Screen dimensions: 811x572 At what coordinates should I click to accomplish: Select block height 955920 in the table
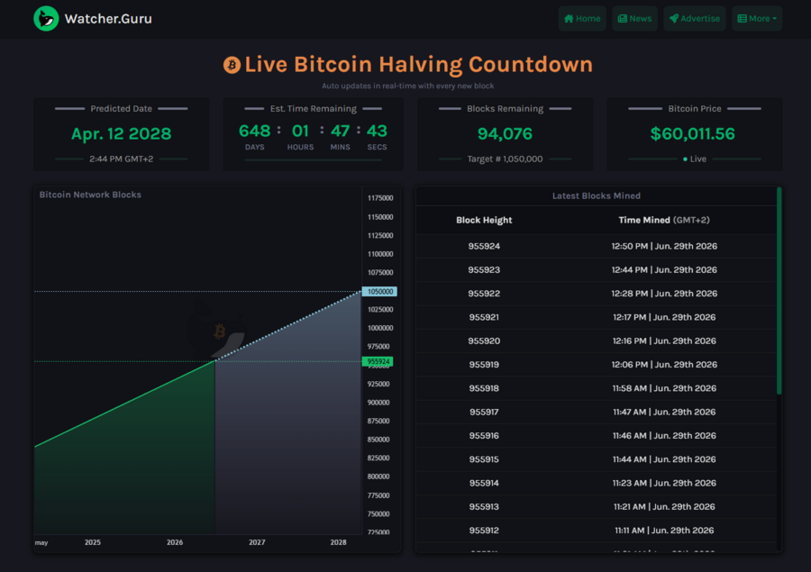[x=484, y=341]
